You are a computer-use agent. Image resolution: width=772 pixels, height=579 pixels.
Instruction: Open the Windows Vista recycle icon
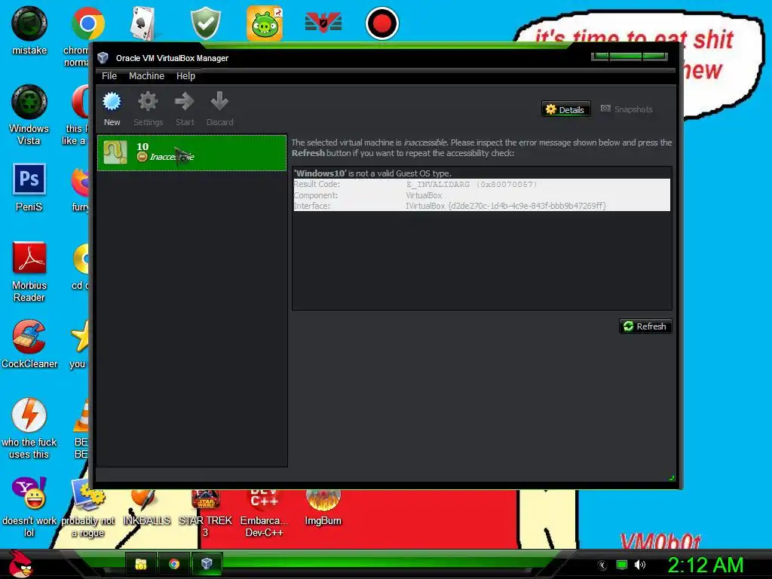pyautogui.click(x=29, y=115)
